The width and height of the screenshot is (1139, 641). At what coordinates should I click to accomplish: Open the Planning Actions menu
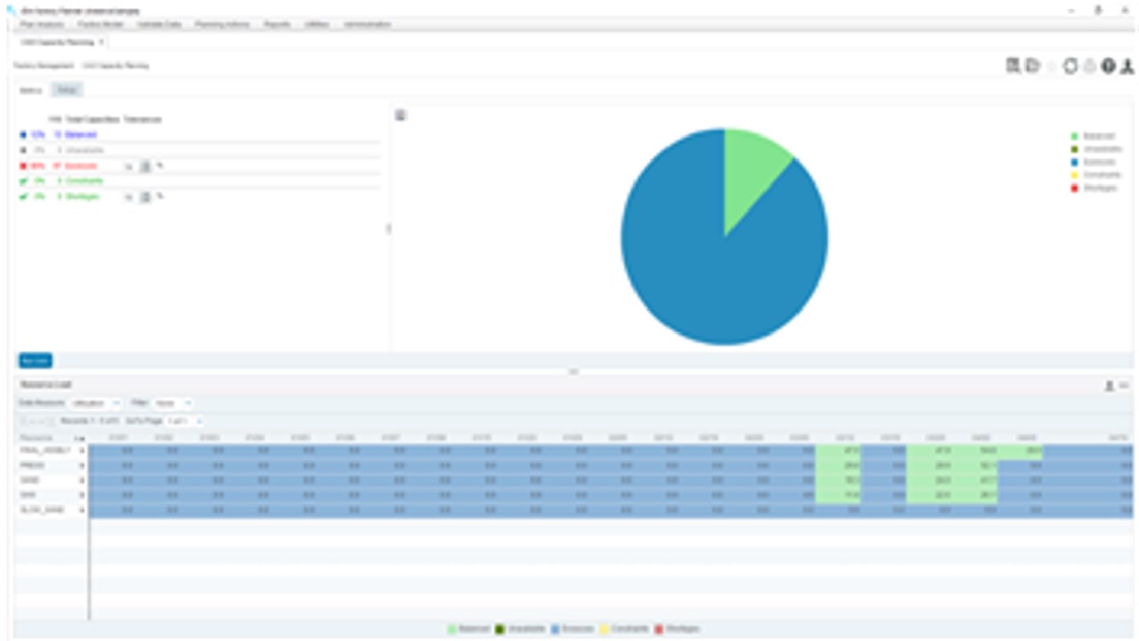pos(222,24)
